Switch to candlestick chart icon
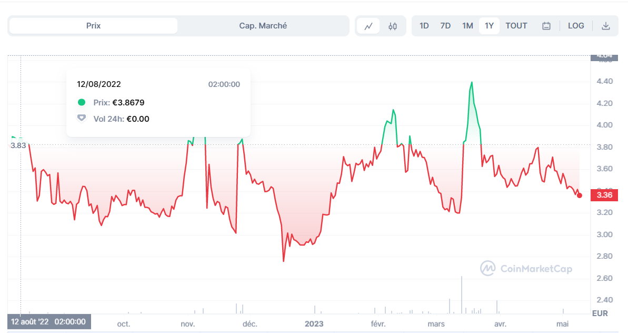The width and height of the screenshot is (628, 333). pyautogui.click(x=393, y=26)
